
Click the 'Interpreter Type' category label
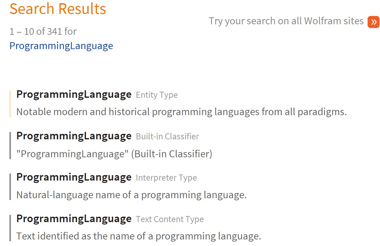tap(166, 178)
